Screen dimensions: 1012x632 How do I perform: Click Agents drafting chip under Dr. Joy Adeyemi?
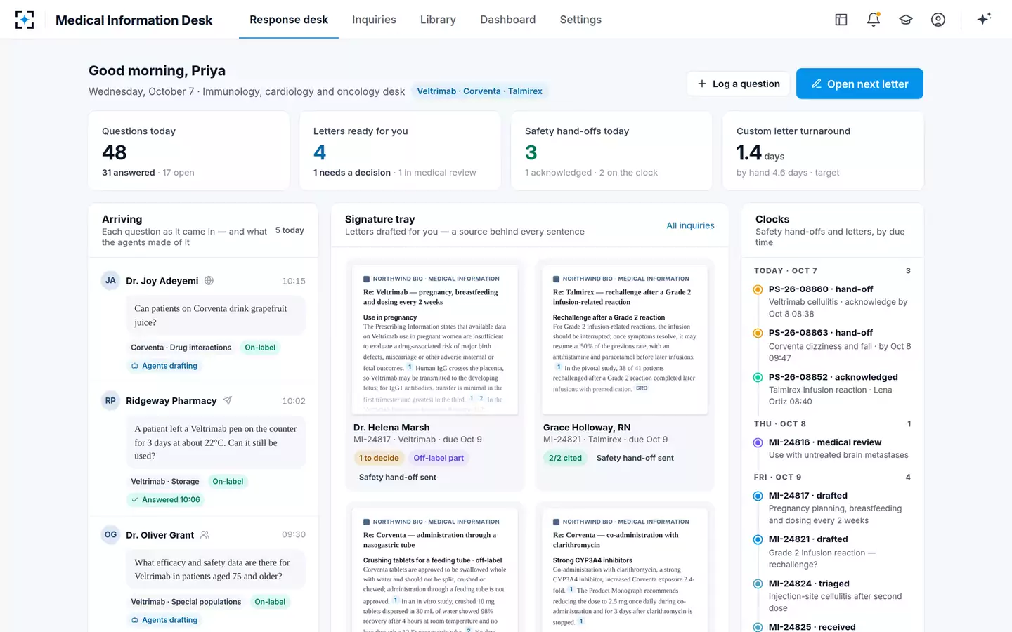164,366
